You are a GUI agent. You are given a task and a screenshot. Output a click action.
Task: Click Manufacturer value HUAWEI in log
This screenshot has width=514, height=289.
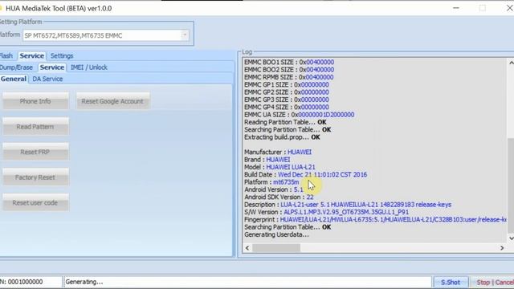(x=300, y=152)
